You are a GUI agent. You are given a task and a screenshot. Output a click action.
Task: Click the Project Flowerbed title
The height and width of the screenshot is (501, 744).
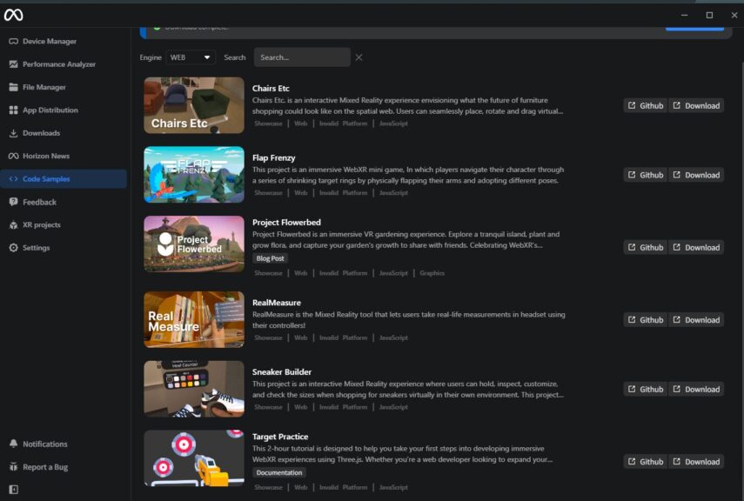click(286, 223)
